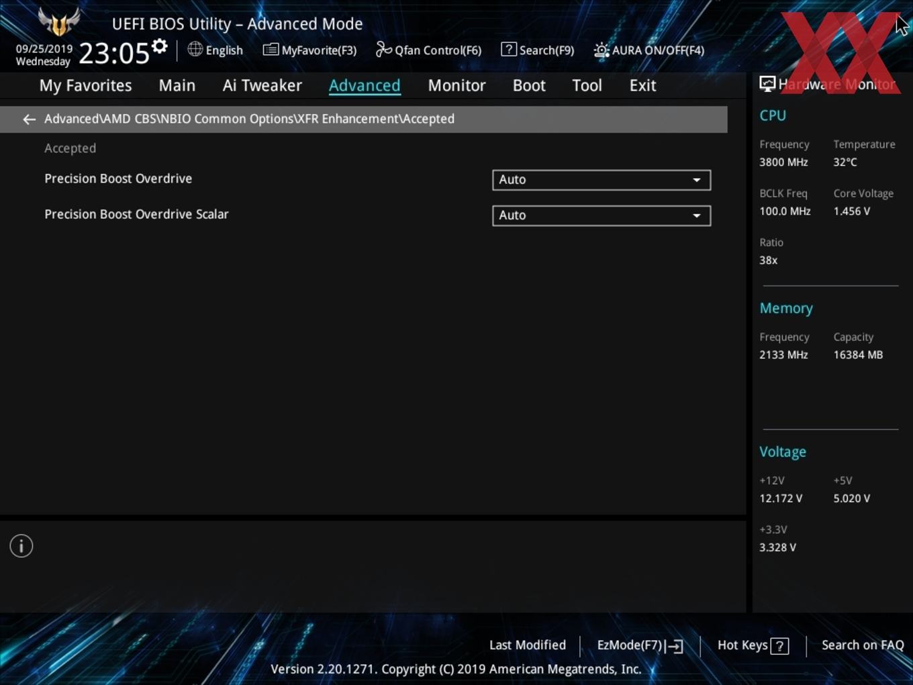Viewport: 913px width, 685px height.
Task: Click Last Modified button
Action: click(x=528, y=645)
